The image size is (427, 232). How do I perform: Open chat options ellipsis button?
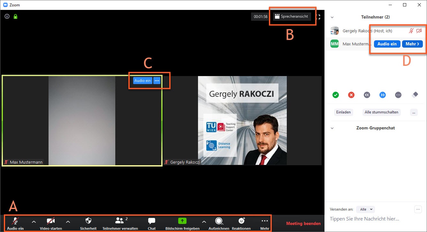418,209
